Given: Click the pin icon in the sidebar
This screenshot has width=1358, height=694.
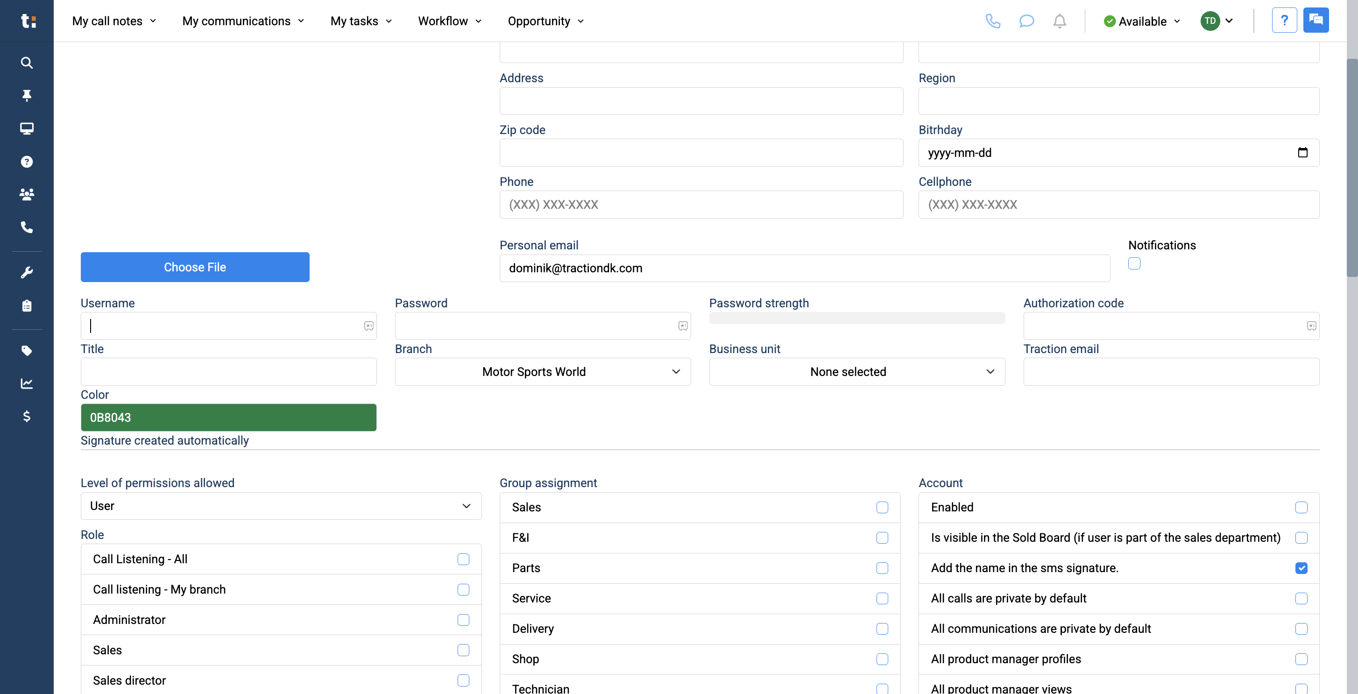Looking at the screenshot, I should coord(26,95).
